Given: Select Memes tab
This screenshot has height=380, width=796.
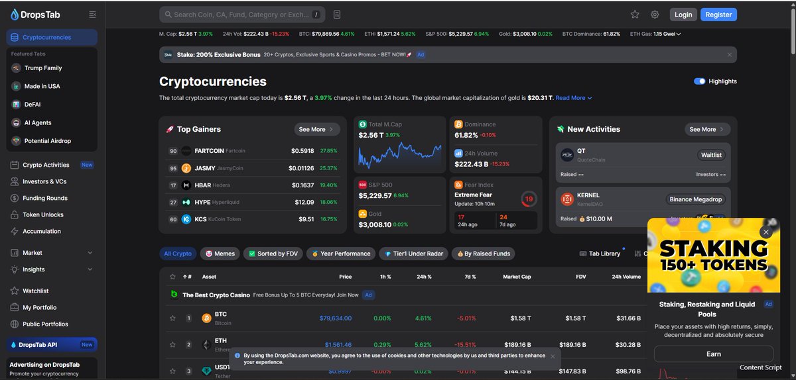Looking at the screenshot, I should click(220, 254).
